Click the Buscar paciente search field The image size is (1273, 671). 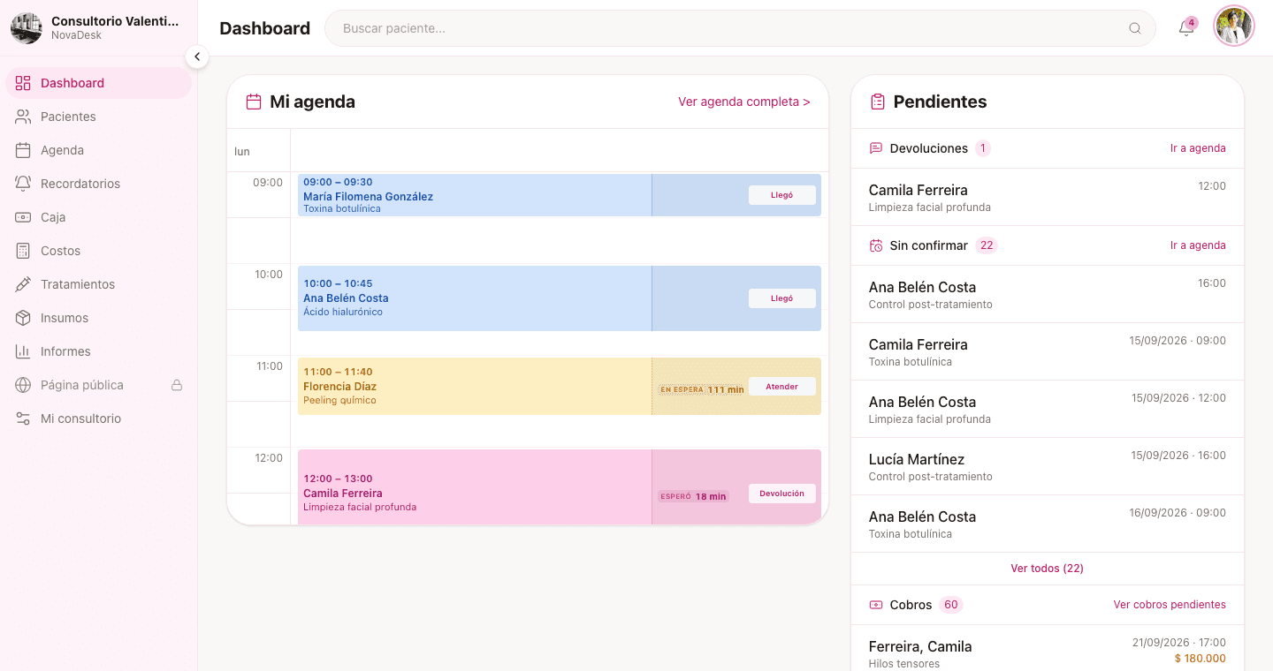(740, 28)
